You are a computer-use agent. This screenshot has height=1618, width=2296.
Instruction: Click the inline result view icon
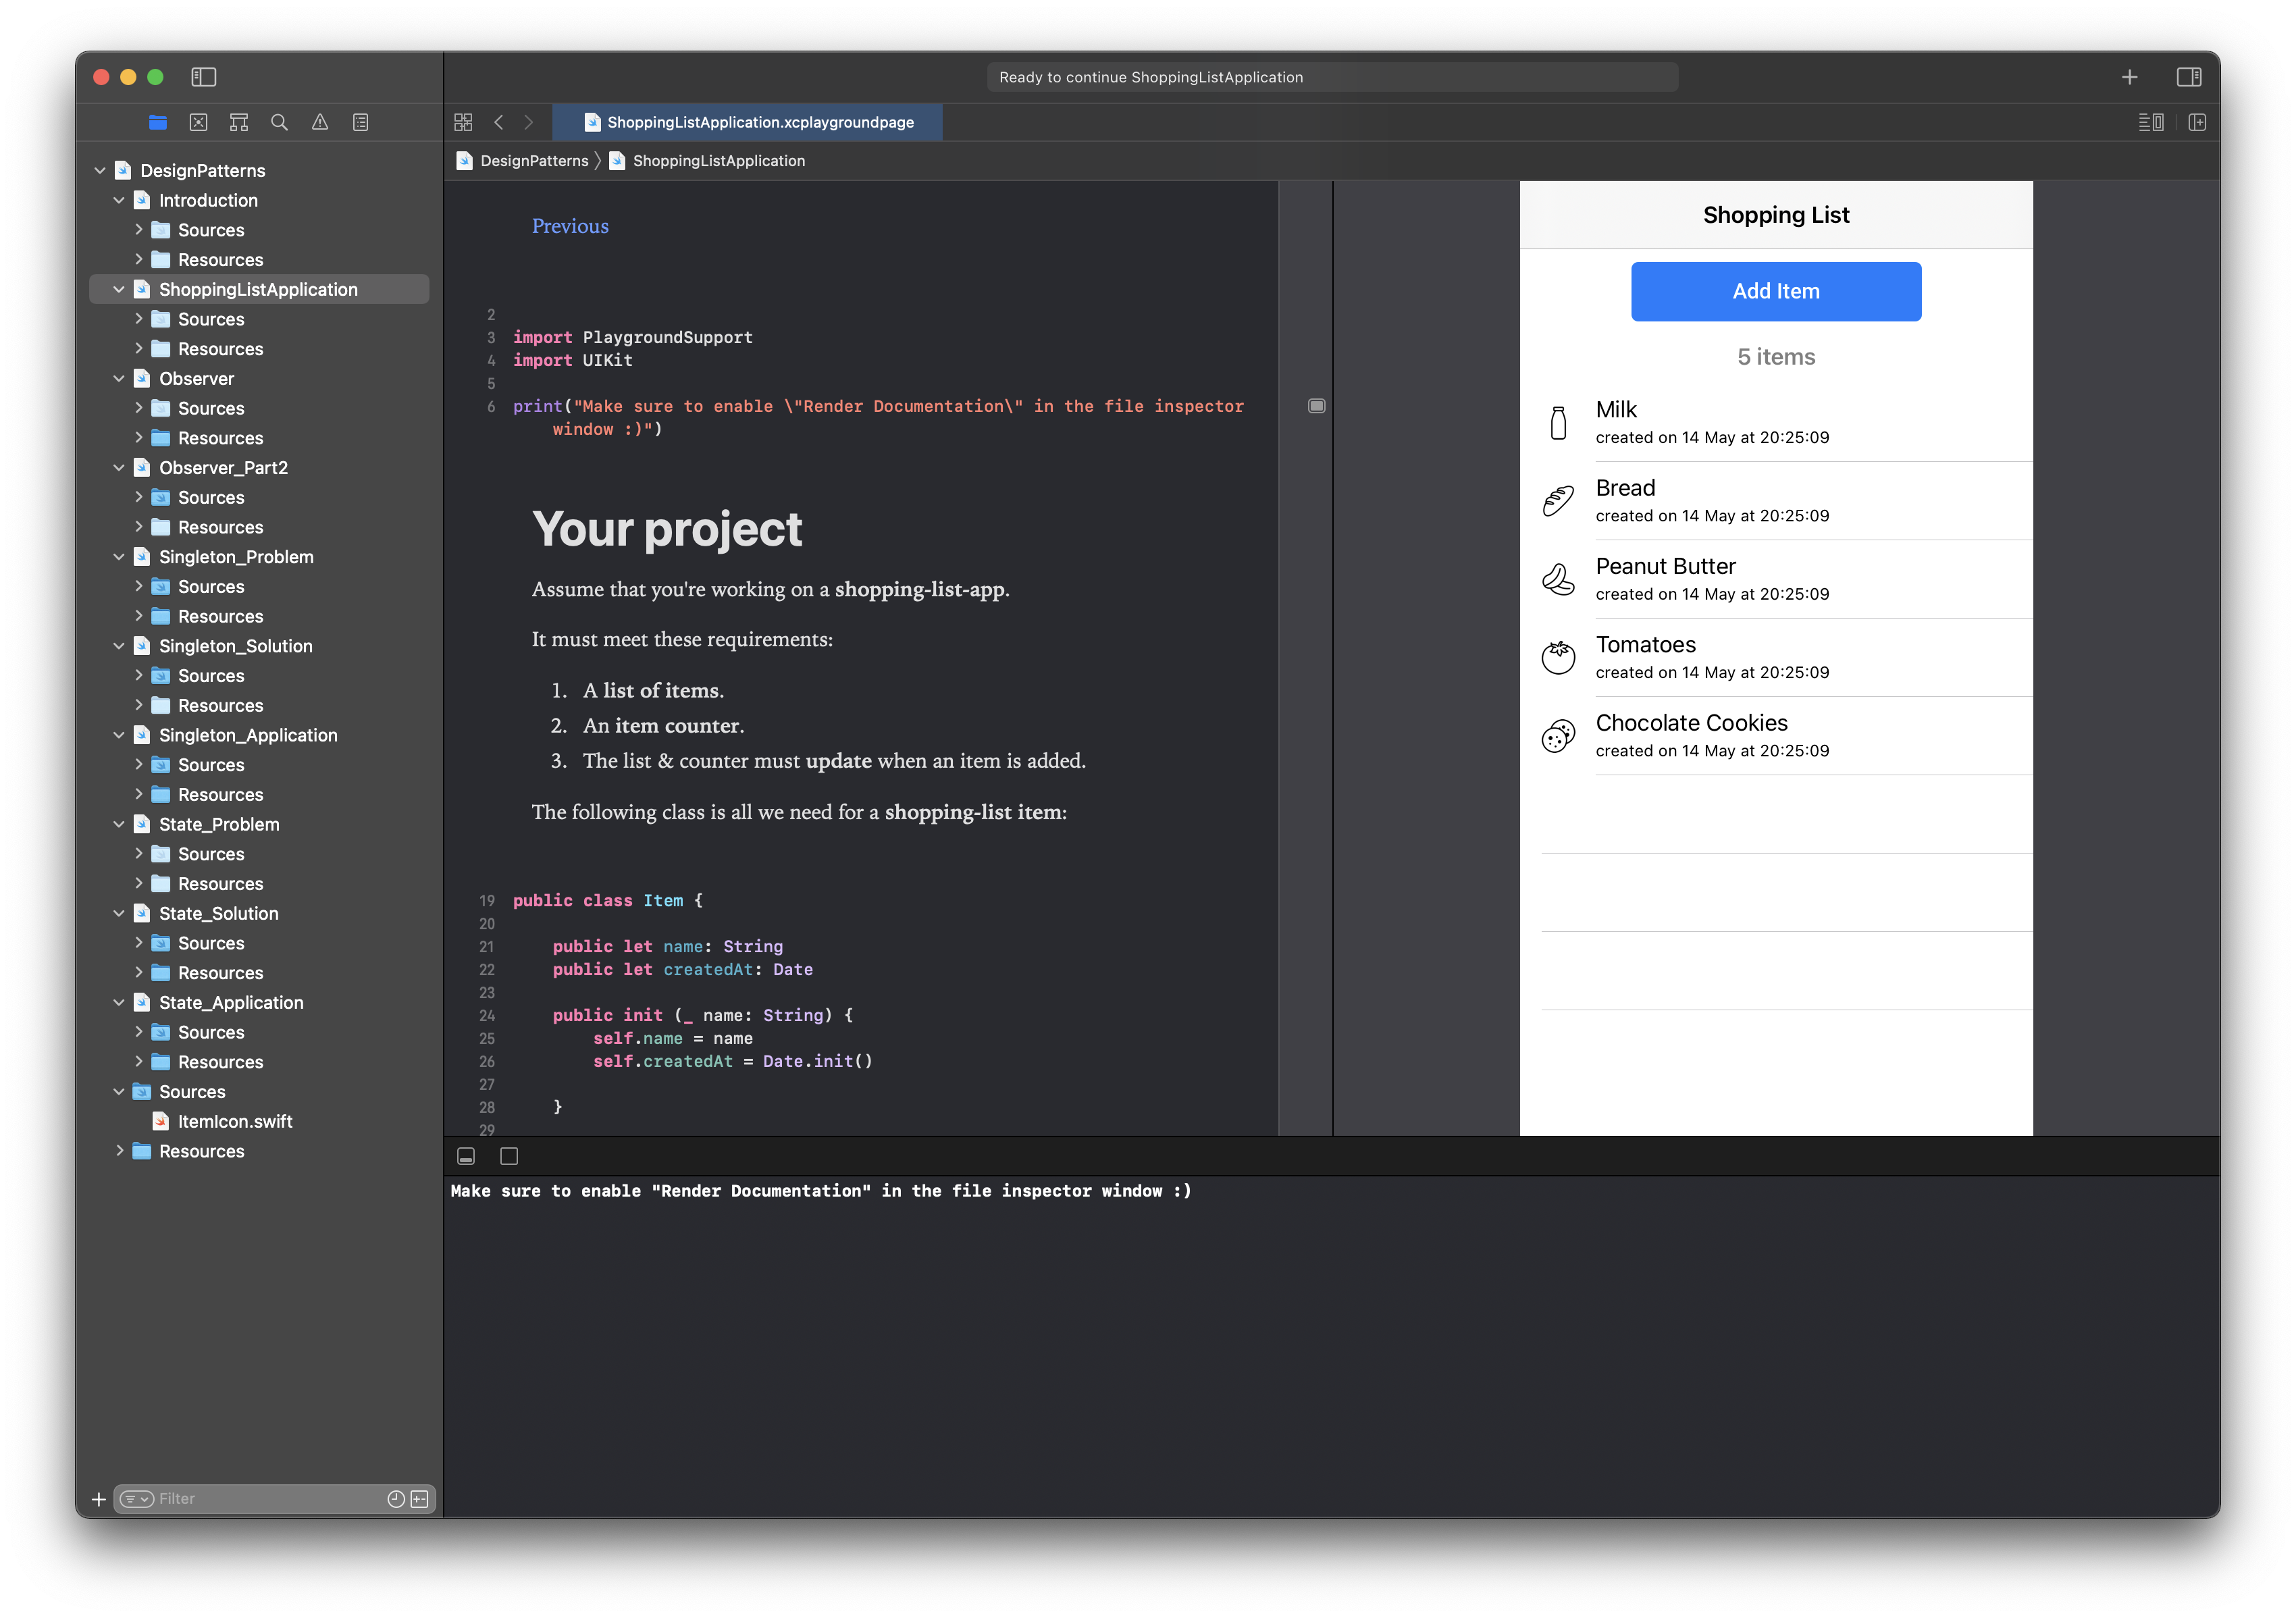pos(1316,406)
